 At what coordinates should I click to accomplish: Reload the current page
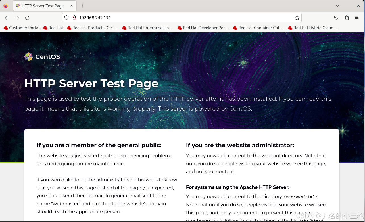pyautogui.click(x=27, y=18)
